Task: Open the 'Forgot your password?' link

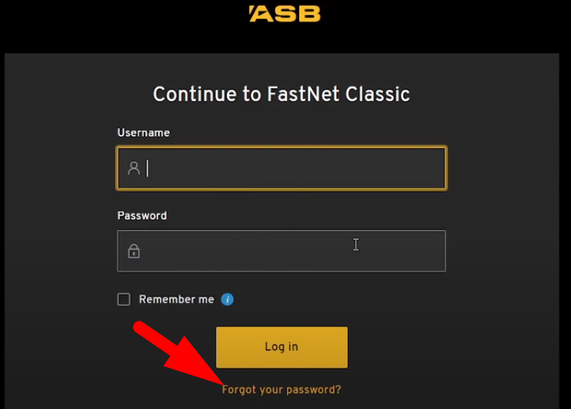Action: tap(281, 389)
